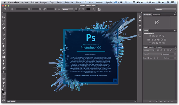
Task: Toggle lock all padlock
Action: [158, 58]
